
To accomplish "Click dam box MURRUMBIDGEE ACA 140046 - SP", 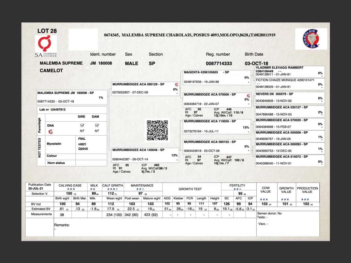I will pos(145,155).
